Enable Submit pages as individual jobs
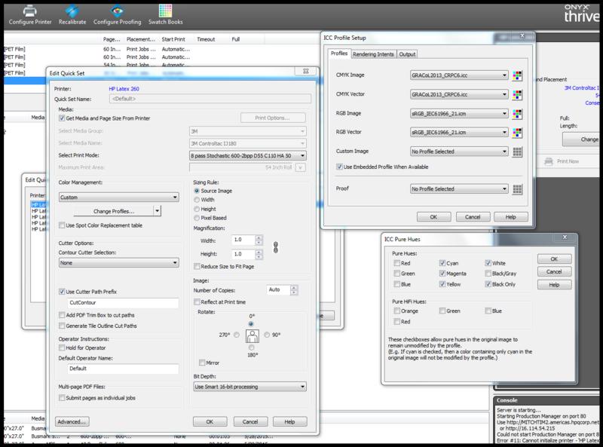603x447 pixels. tap(62, 398)
